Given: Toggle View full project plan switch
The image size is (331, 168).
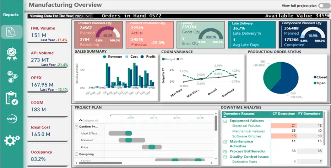Looking at the screenshot, I should point(324,6).
